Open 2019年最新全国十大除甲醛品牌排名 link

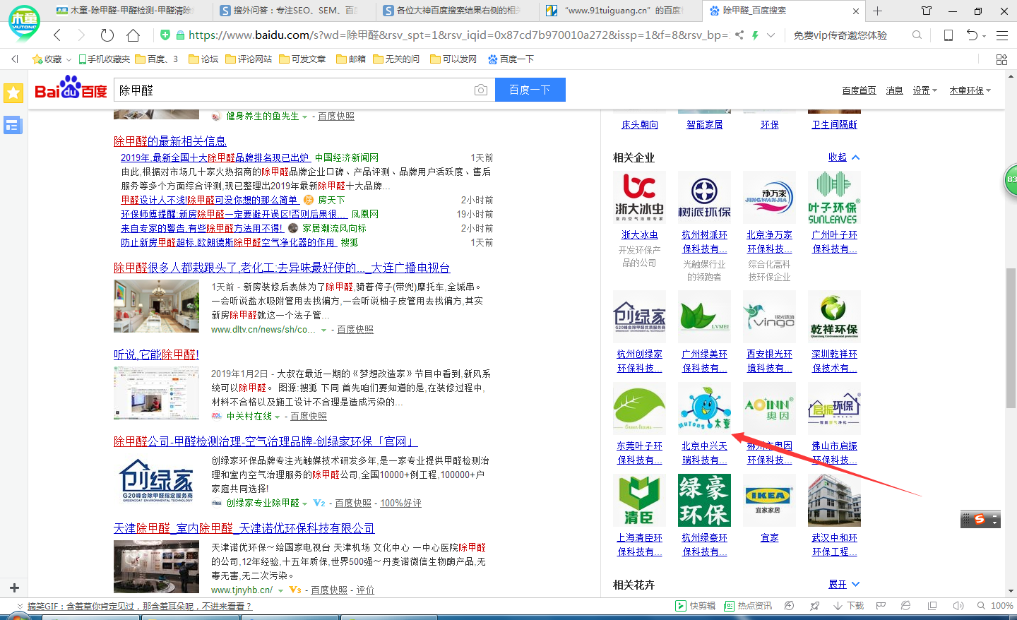pos(215,157)
